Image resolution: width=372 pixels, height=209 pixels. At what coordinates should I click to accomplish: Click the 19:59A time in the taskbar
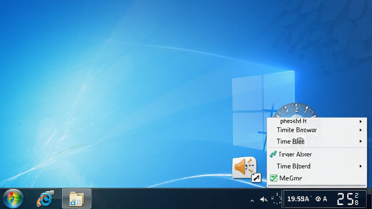pos(298,199)
